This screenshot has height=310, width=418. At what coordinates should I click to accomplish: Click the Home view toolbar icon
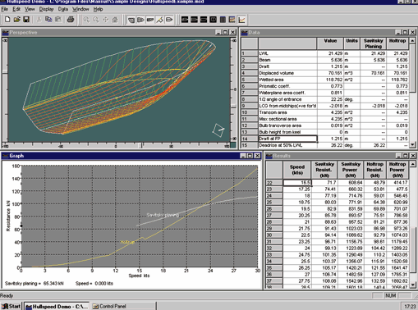pos(115,20)
